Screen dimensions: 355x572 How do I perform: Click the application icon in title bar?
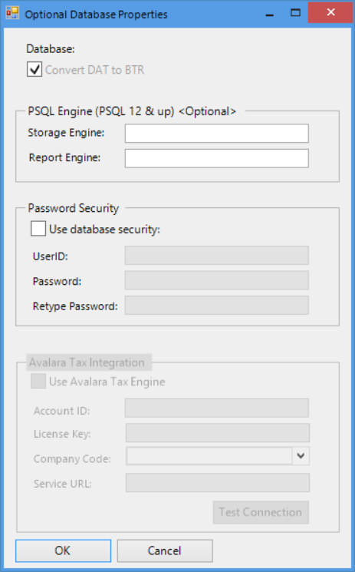(x=12, y=14)
